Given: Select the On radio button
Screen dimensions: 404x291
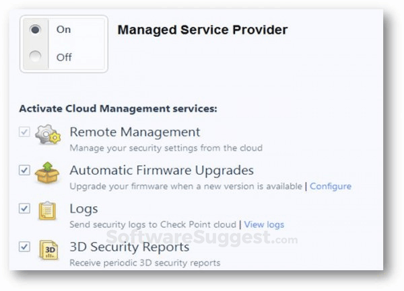Looking at the screenshot, I should 35,30.
